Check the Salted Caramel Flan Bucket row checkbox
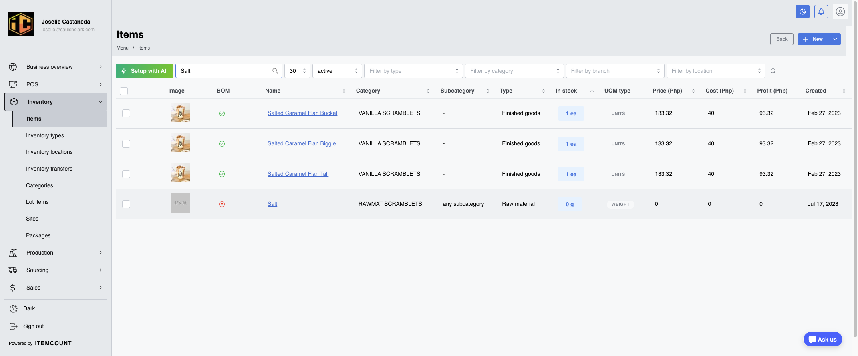 [x=126, y=113]
